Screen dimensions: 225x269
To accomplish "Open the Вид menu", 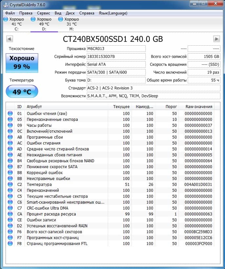I will (x=58, y=13).
